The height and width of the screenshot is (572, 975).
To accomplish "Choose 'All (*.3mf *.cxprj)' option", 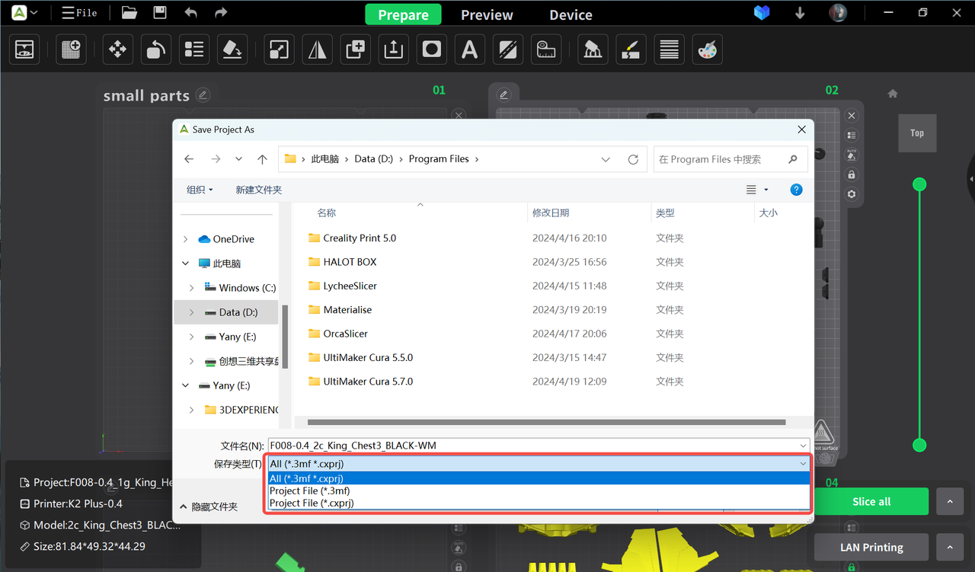I will [539, 478].
